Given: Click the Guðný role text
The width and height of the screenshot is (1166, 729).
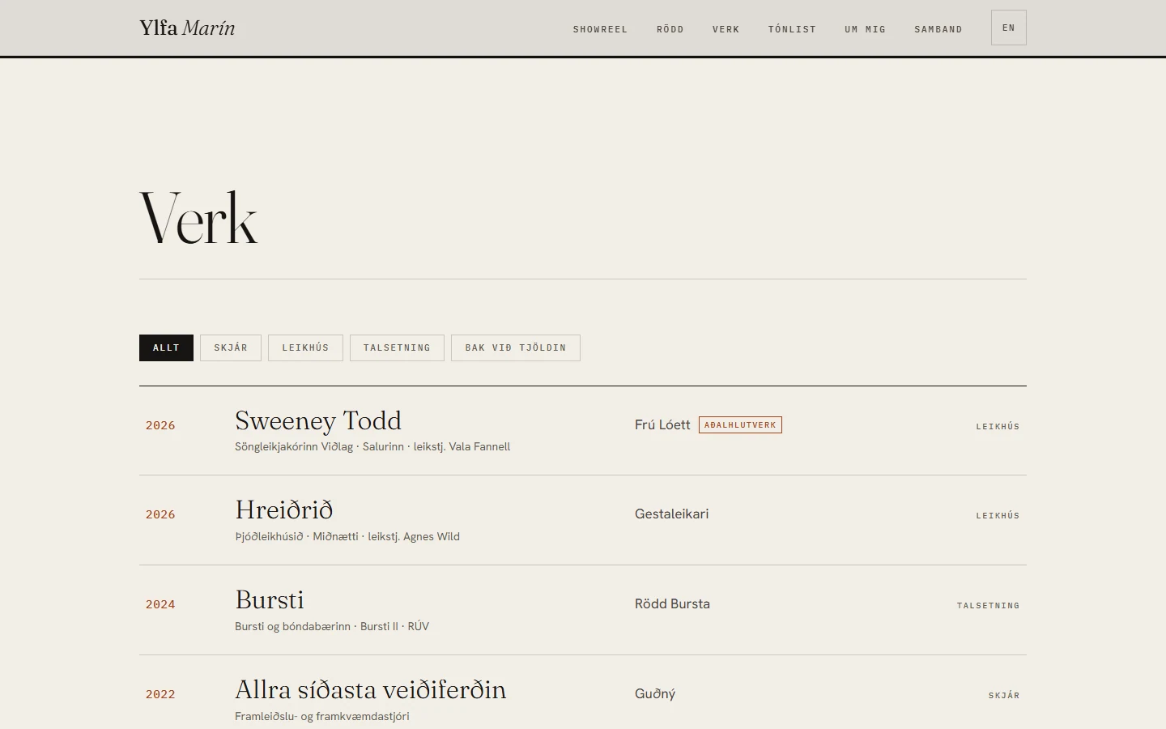Looking at the screenshot, I should 655,693.
